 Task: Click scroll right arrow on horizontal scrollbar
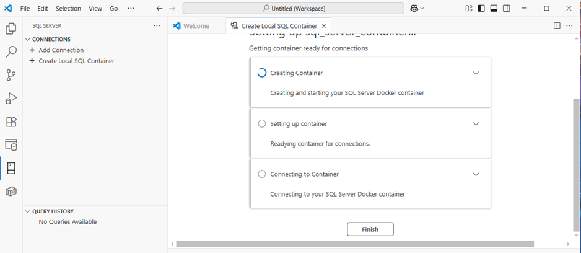coord(569,244)
